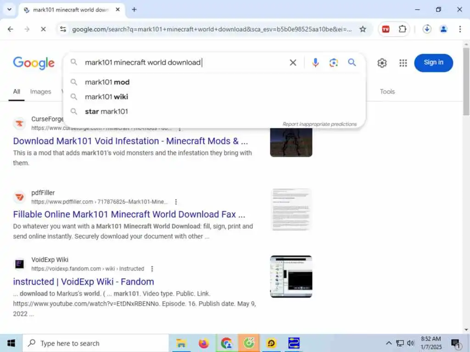Open File Explorer from taskbar
This screenshot has width=470, height=352.
tap(181, 343)
